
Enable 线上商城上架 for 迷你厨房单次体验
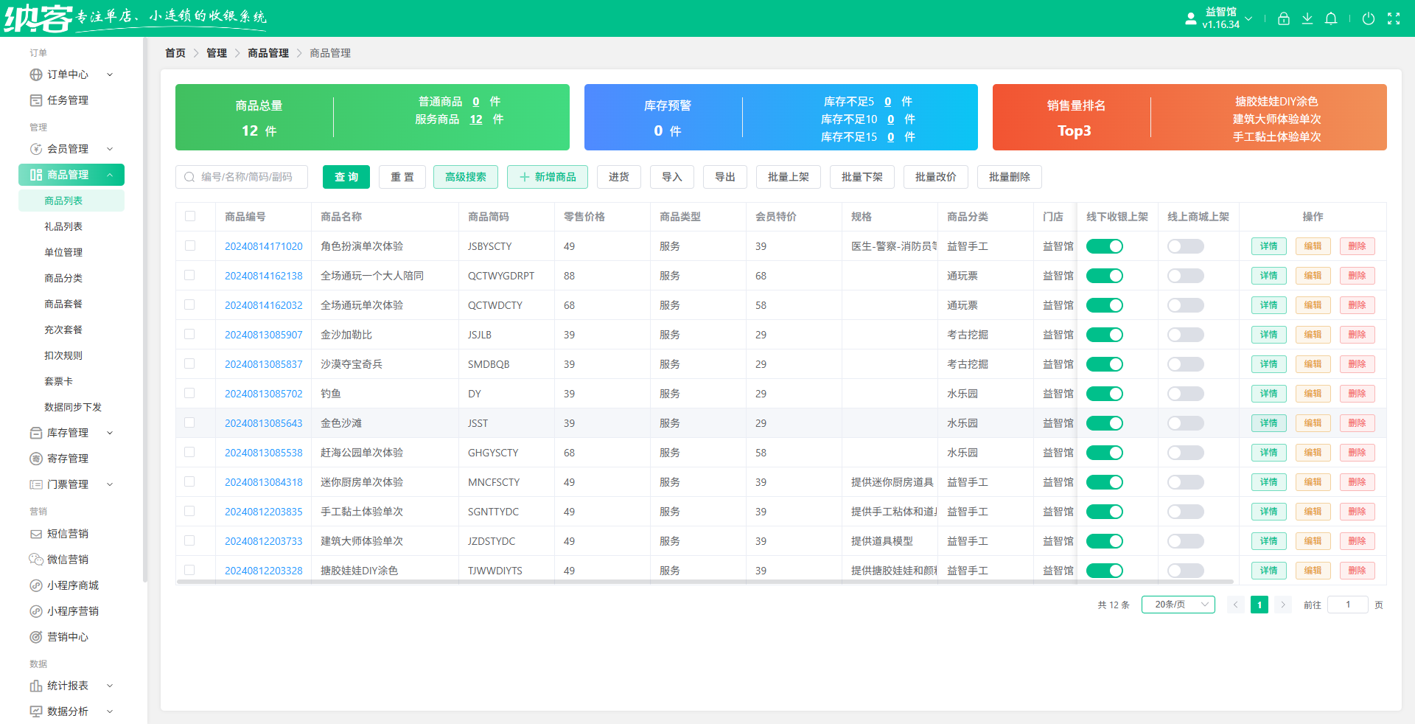[1186, 482]
